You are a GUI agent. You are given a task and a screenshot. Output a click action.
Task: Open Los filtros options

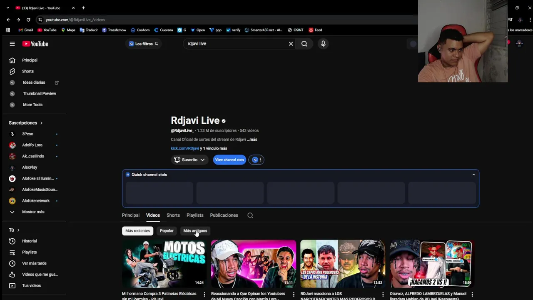click(x=144, y=44)
